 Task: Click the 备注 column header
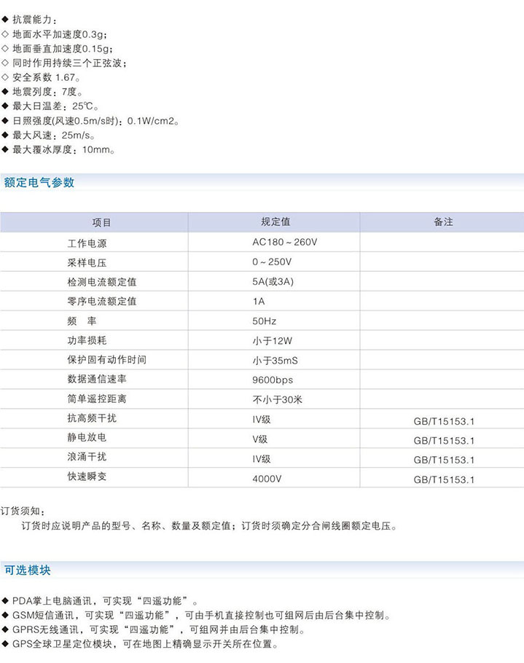(443, 222)
